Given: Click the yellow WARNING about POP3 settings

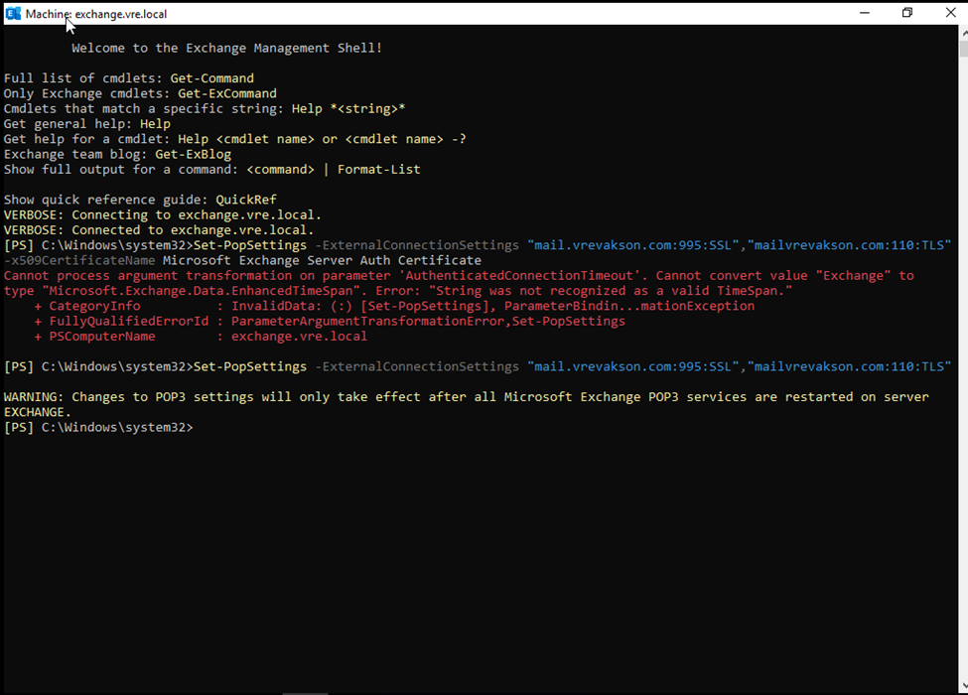Looking at the screenshot, I should pyautogui.click(x=466, y=397).
